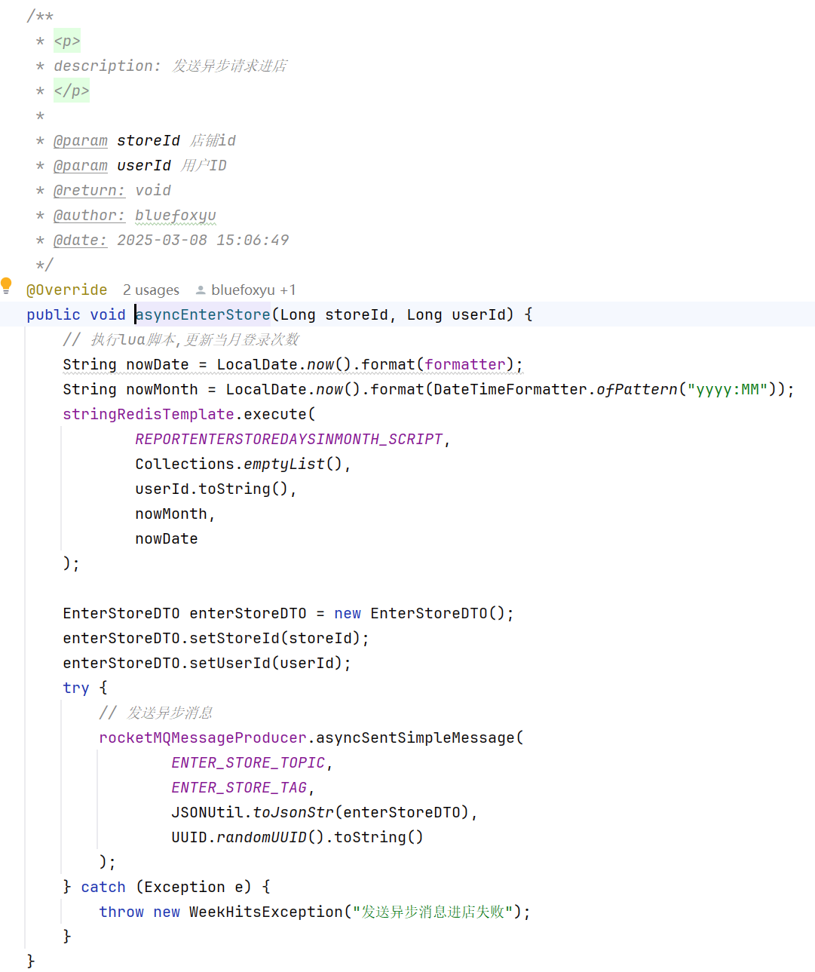
Task: Click userId.toString() argument line
Action: pyautogui.click(x=212, y=489)
